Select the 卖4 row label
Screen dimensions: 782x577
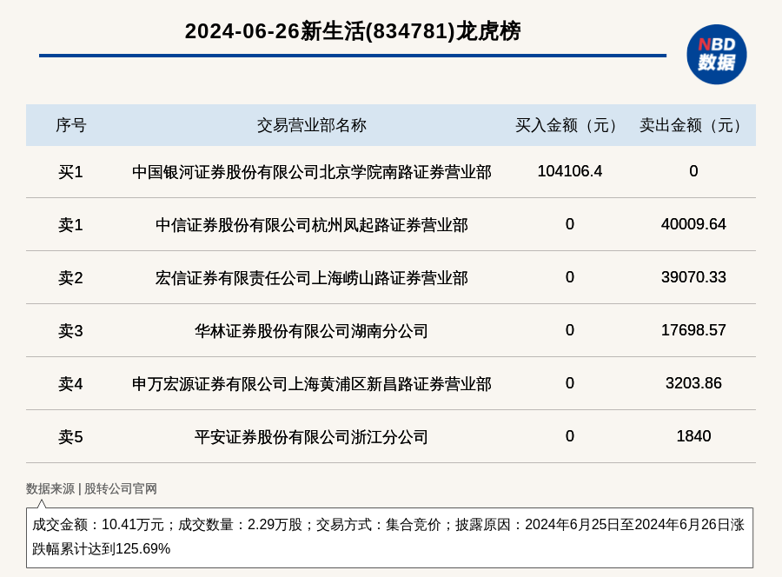(70, 384)
